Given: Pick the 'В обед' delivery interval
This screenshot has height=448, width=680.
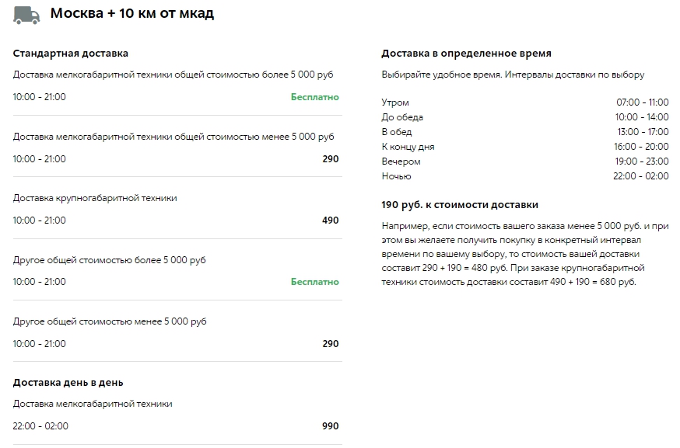Looking at the screenshot, I should (x=397, y=132).
